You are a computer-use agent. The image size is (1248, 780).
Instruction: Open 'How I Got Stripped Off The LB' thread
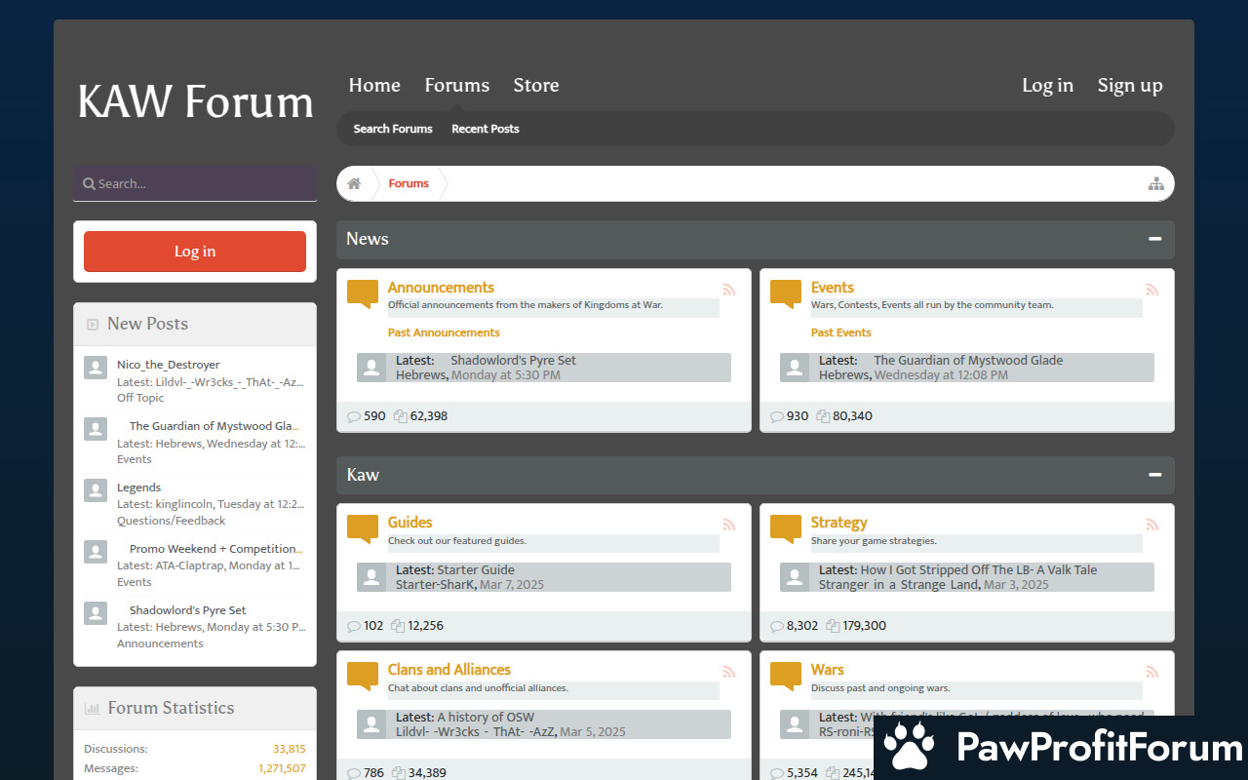979,570
